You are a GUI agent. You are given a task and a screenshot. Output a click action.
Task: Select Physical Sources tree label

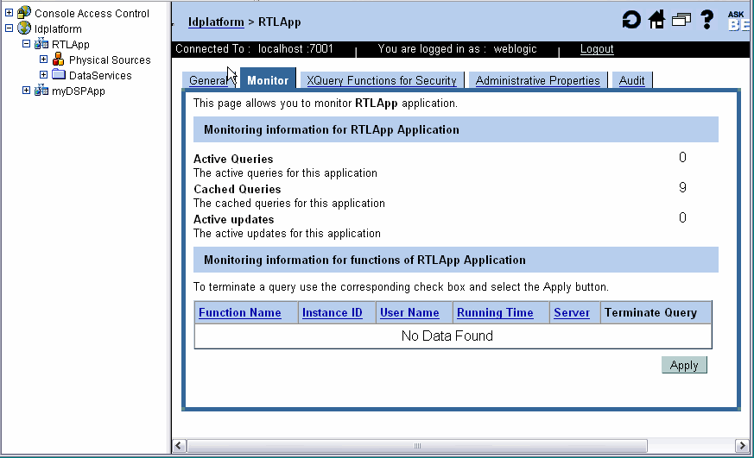110,60
